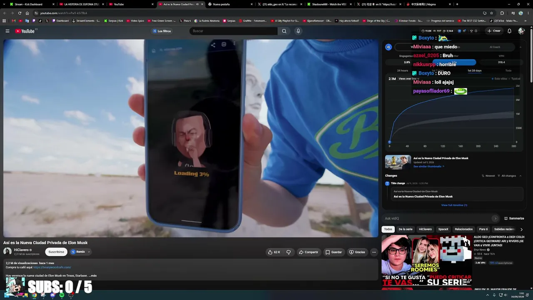Open the Chrome apps grid shortcut

(x=5, y=21)
